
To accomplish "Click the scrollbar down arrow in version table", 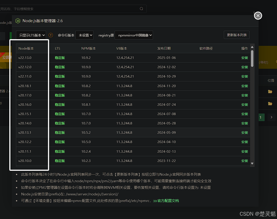I will [252, 164].
